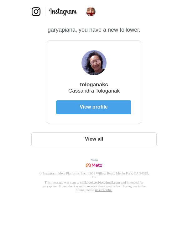Click the bold username tologanakc

tap(94, 84)
